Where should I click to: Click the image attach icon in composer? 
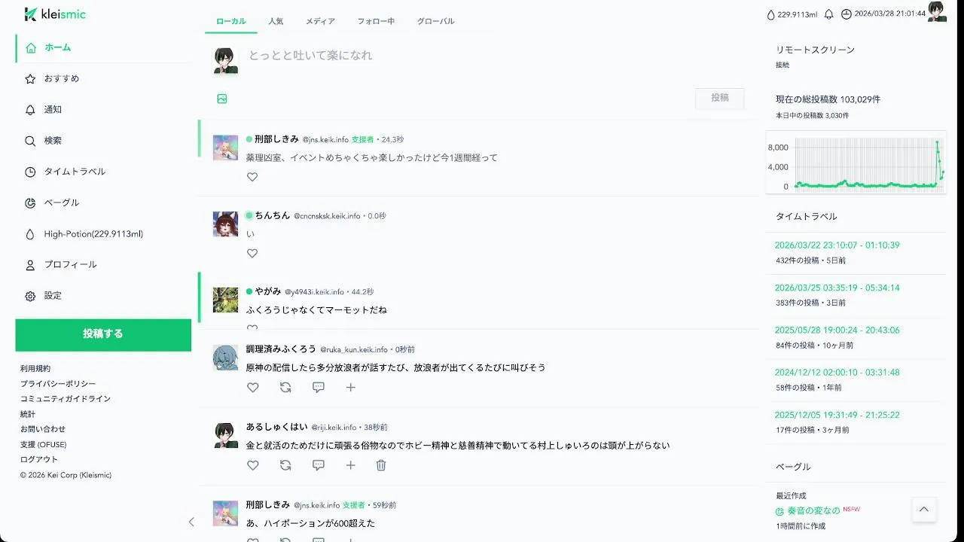click(x=222, y=99)
